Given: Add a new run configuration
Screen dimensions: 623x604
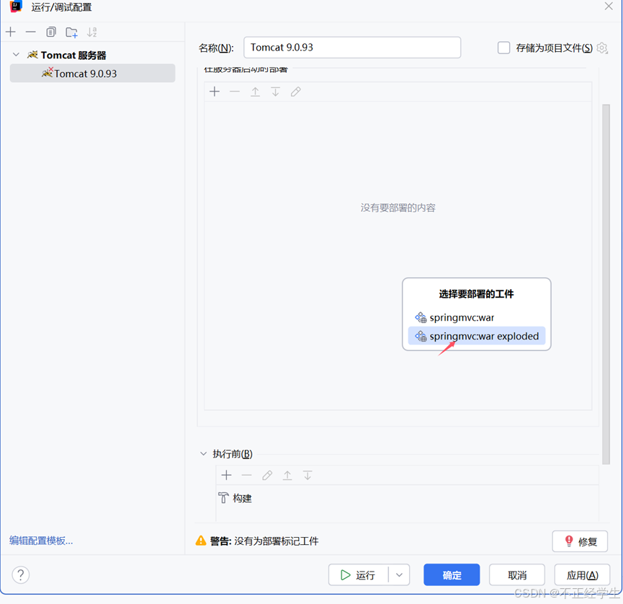Looking at the screenshot, I should coord(11,32).
